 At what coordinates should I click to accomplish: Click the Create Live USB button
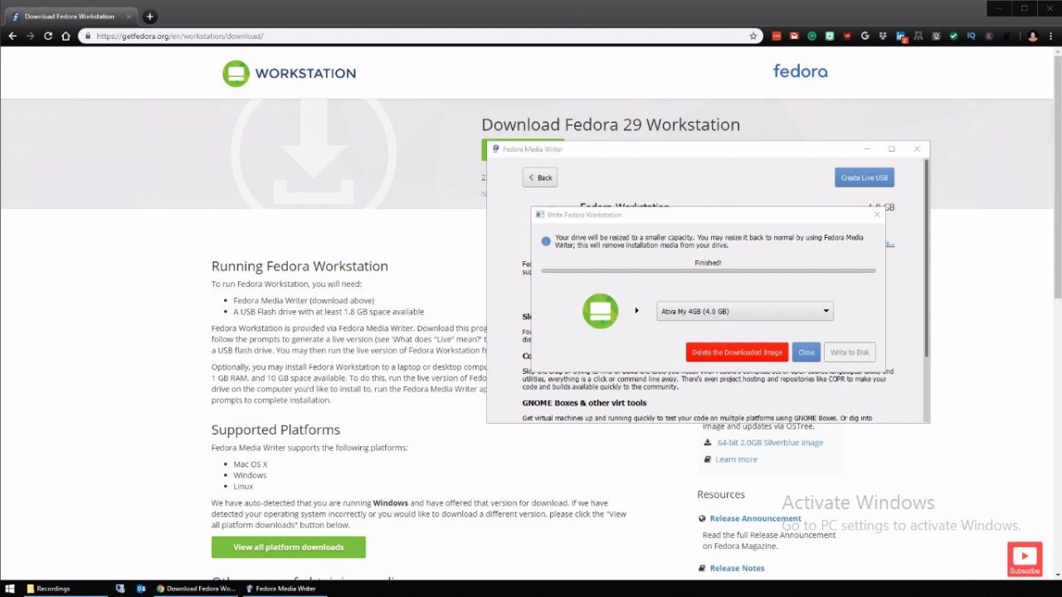pyautogui.click(x=865, y=177)
